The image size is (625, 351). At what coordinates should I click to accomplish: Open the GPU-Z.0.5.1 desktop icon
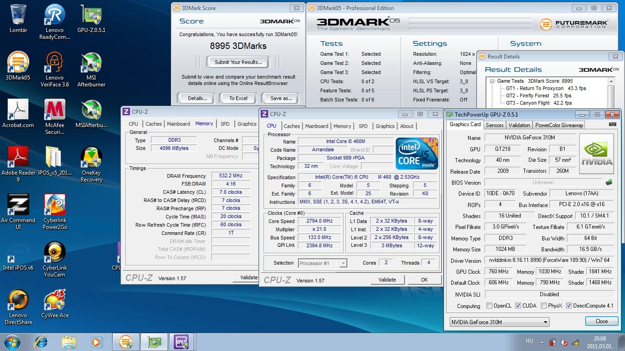tap(91, 18)
